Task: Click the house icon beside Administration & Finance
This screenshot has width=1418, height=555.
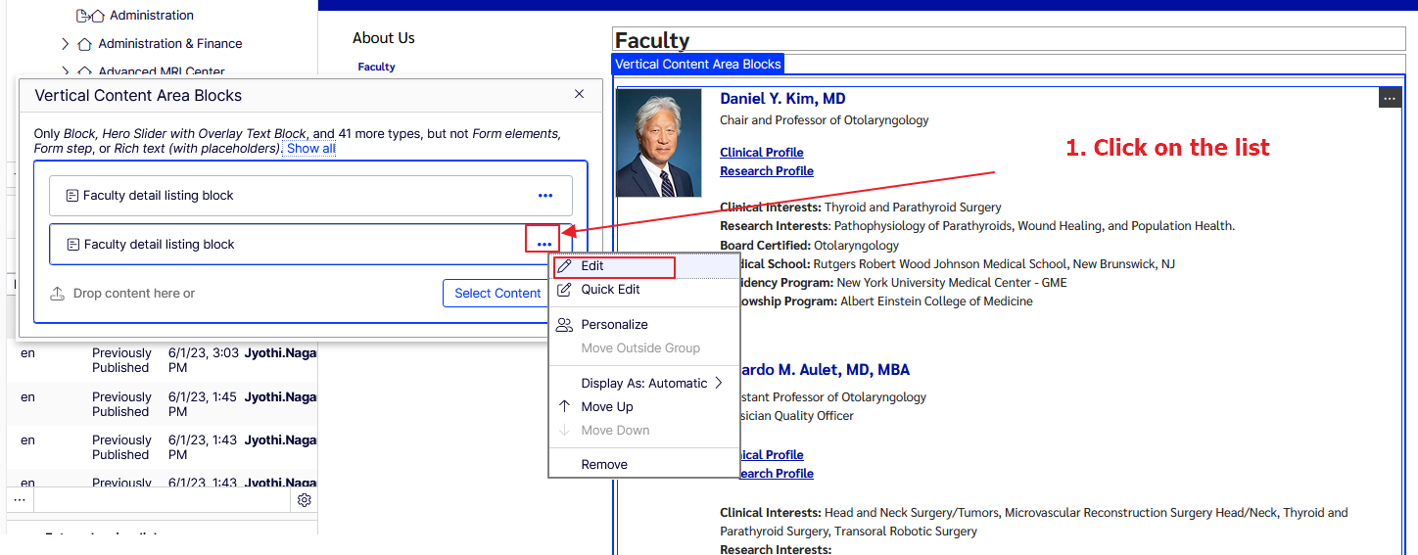Action: pos(84,44)
